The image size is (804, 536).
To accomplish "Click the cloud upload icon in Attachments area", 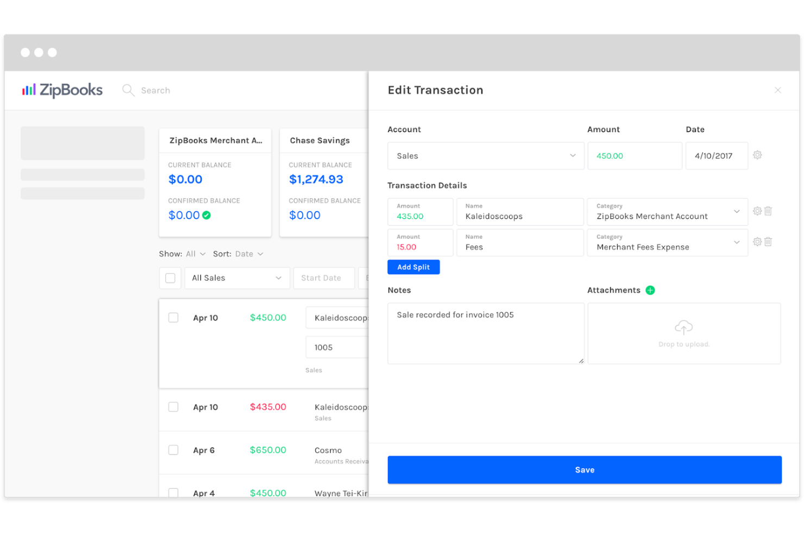I will tap(683, 326).
